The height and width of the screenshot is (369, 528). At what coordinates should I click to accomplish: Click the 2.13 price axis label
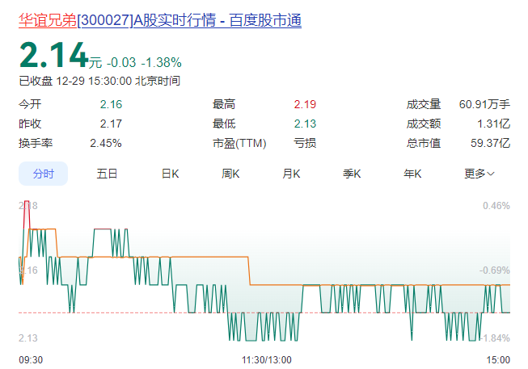[28, 338]
